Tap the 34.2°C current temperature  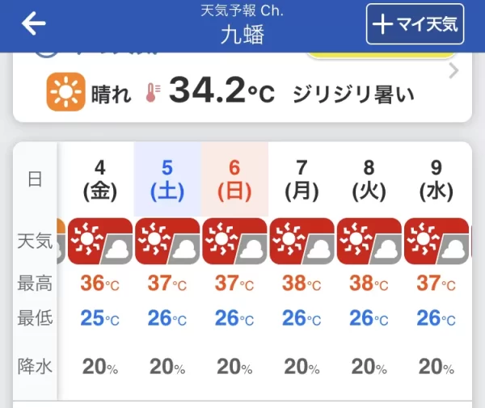[x=221, y=90]
